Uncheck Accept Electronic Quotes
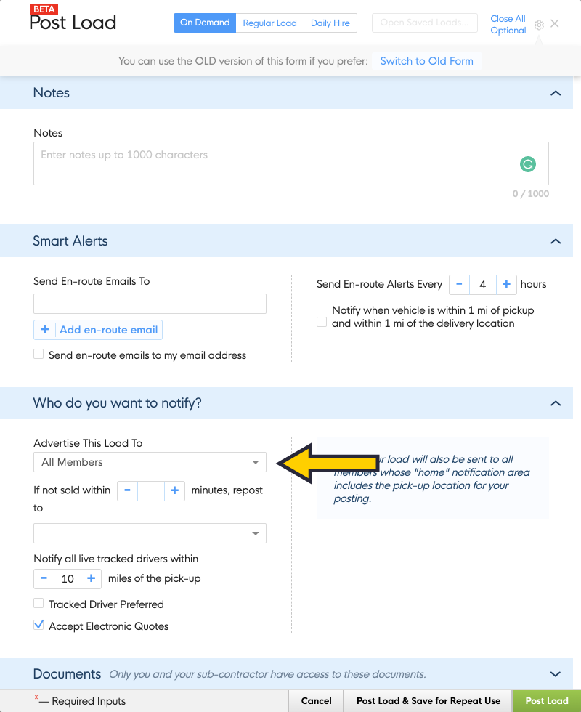 (x=38, y=625)
